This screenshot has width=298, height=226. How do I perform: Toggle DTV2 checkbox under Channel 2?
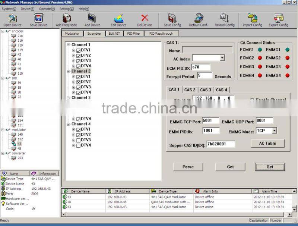79,82
